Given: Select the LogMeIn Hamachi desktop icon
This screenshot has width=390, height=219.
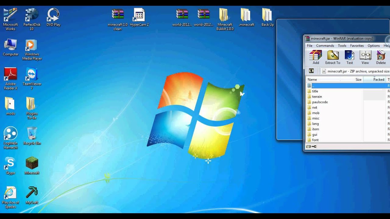Looking at the screenshot, I should (10, 138).
